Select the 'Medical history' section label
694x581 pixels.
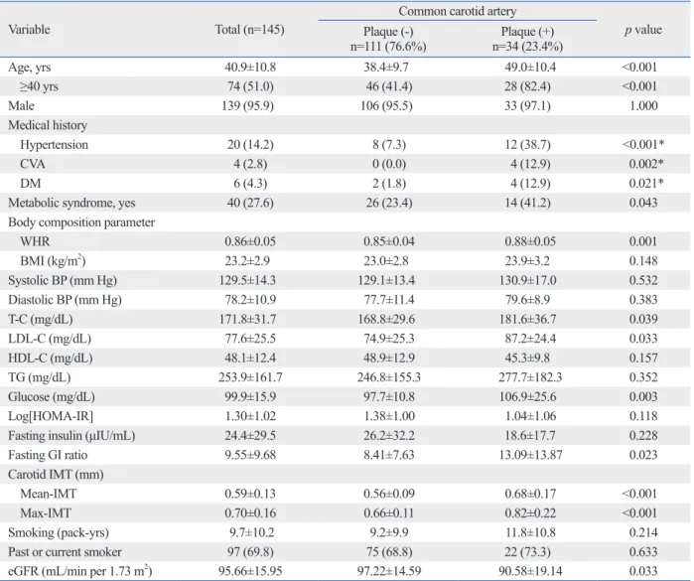pyautogui.click(x=48, y=125)
